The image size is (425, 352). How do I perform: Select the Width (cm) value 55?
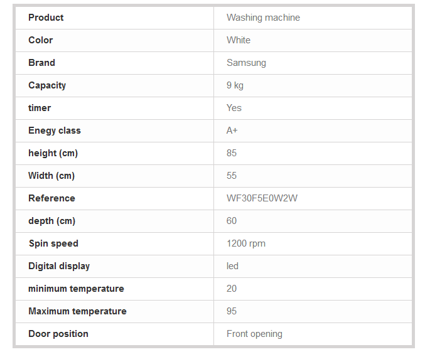232,176
